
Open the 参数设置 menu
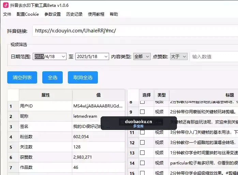coord(53,14)
